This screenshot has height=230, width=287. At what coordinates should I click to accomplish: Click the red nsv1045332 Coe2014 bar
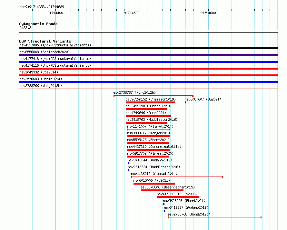(x=148, y=75)
